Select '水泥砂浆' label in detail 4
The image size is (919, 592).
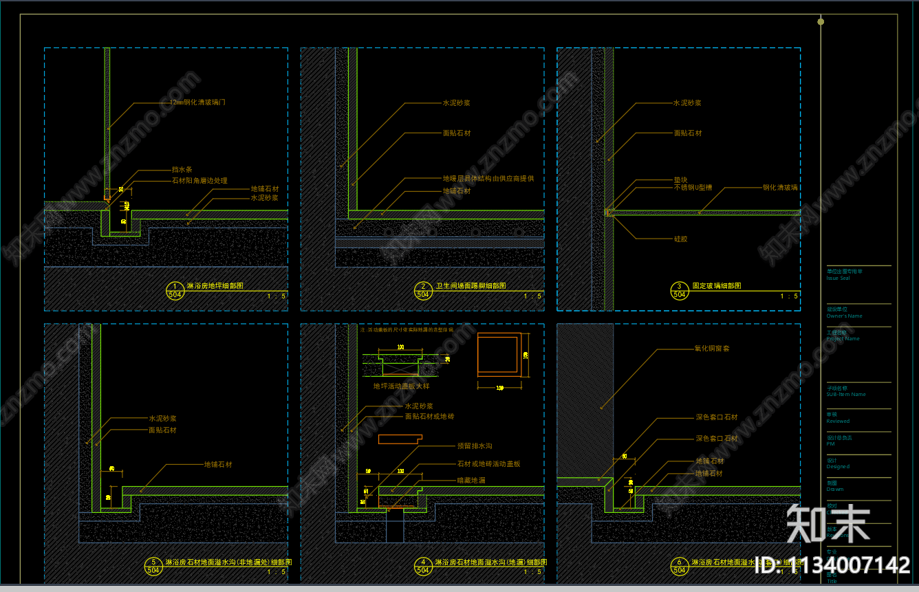(419, 407)
